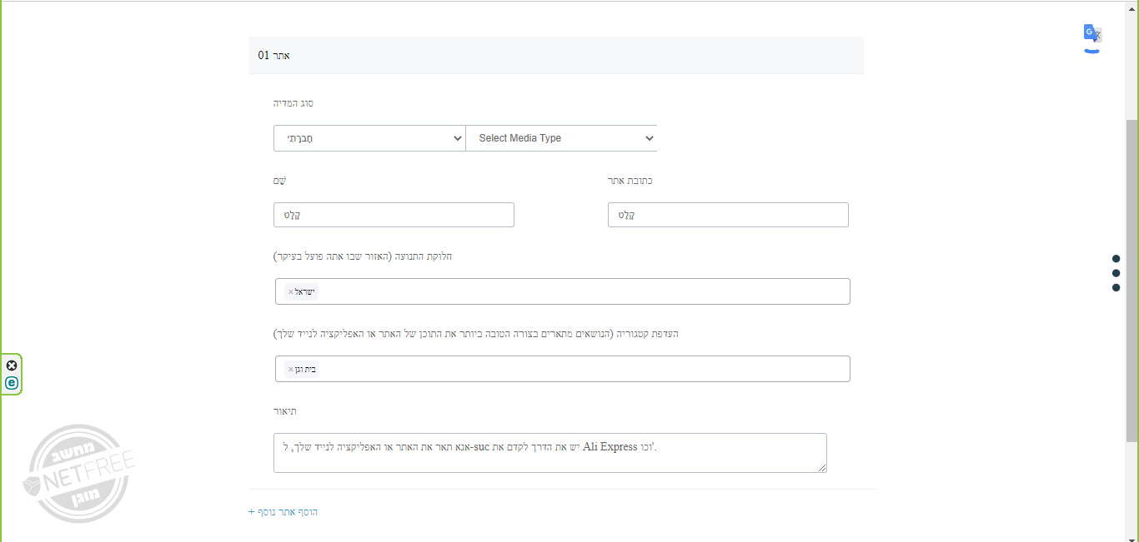
Task: Open the Select Media Type dropdown
Action: click(562, 138)
